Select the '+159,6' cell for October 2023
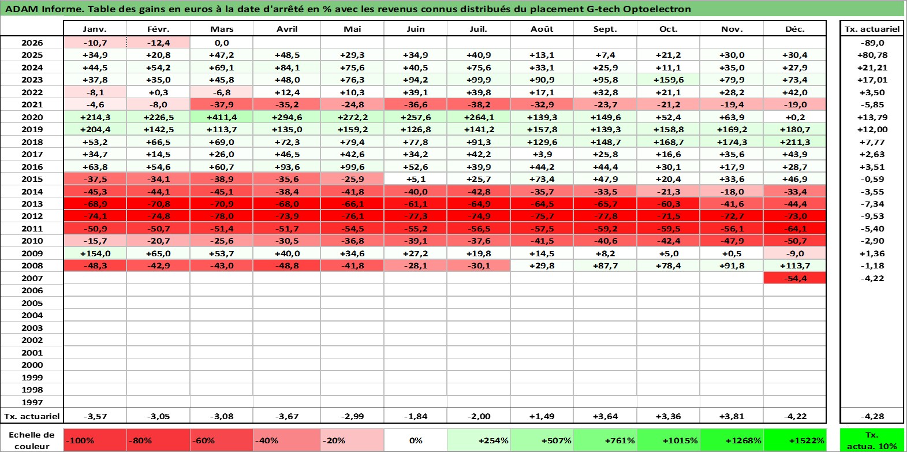Screen dimensions: 907x452 pyautogui.click(x=669, y=80)
